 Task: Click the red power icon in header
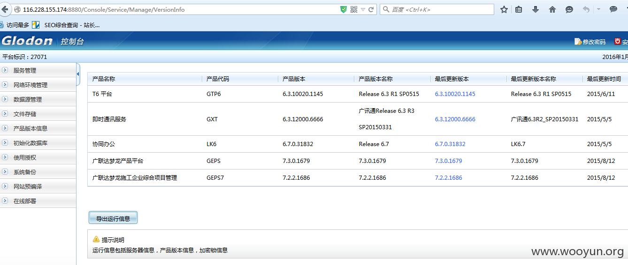[617, 41]
